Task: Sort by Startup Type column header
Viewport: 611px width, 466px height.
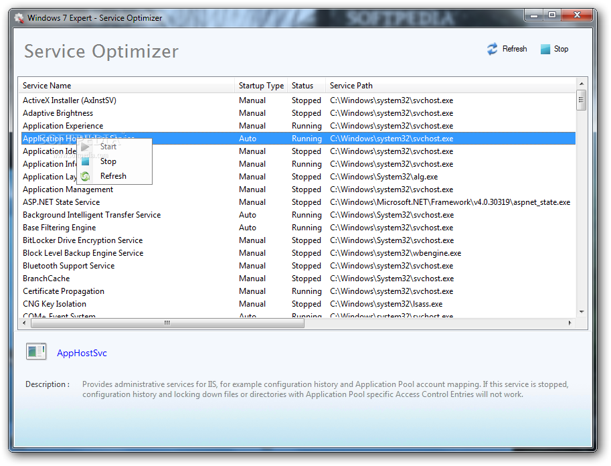Action: [261, 86]
